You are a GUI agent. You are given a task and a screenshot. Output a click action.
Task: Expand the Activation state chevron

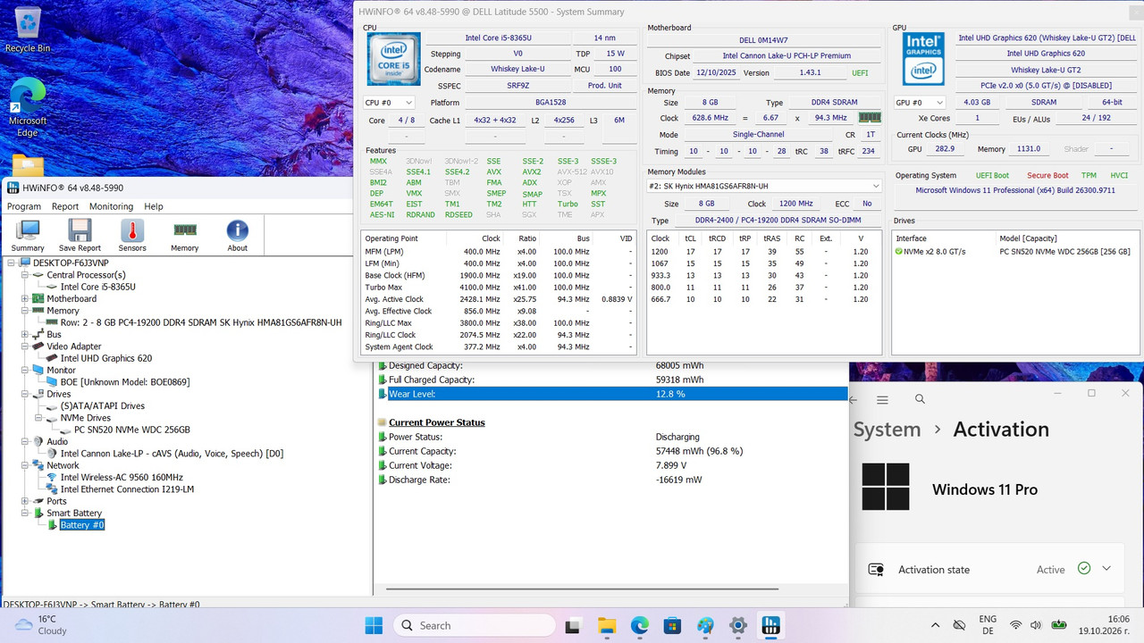coord(1106,569)
